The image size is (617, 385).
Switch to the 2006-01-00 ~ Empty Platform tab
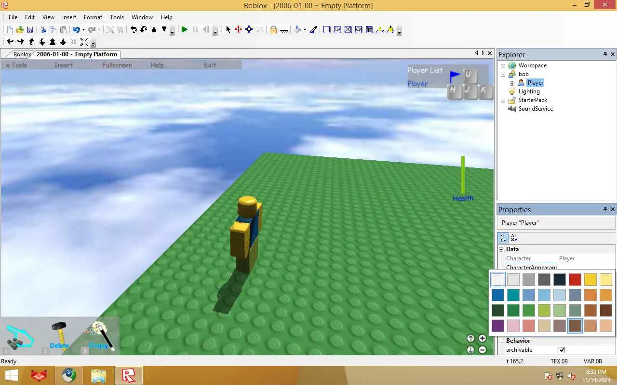pos(77,54)
